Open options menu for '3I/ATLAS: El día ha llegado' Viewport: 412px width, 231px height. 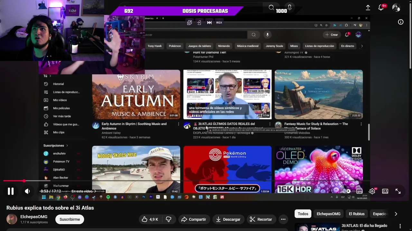click(400, 226)
